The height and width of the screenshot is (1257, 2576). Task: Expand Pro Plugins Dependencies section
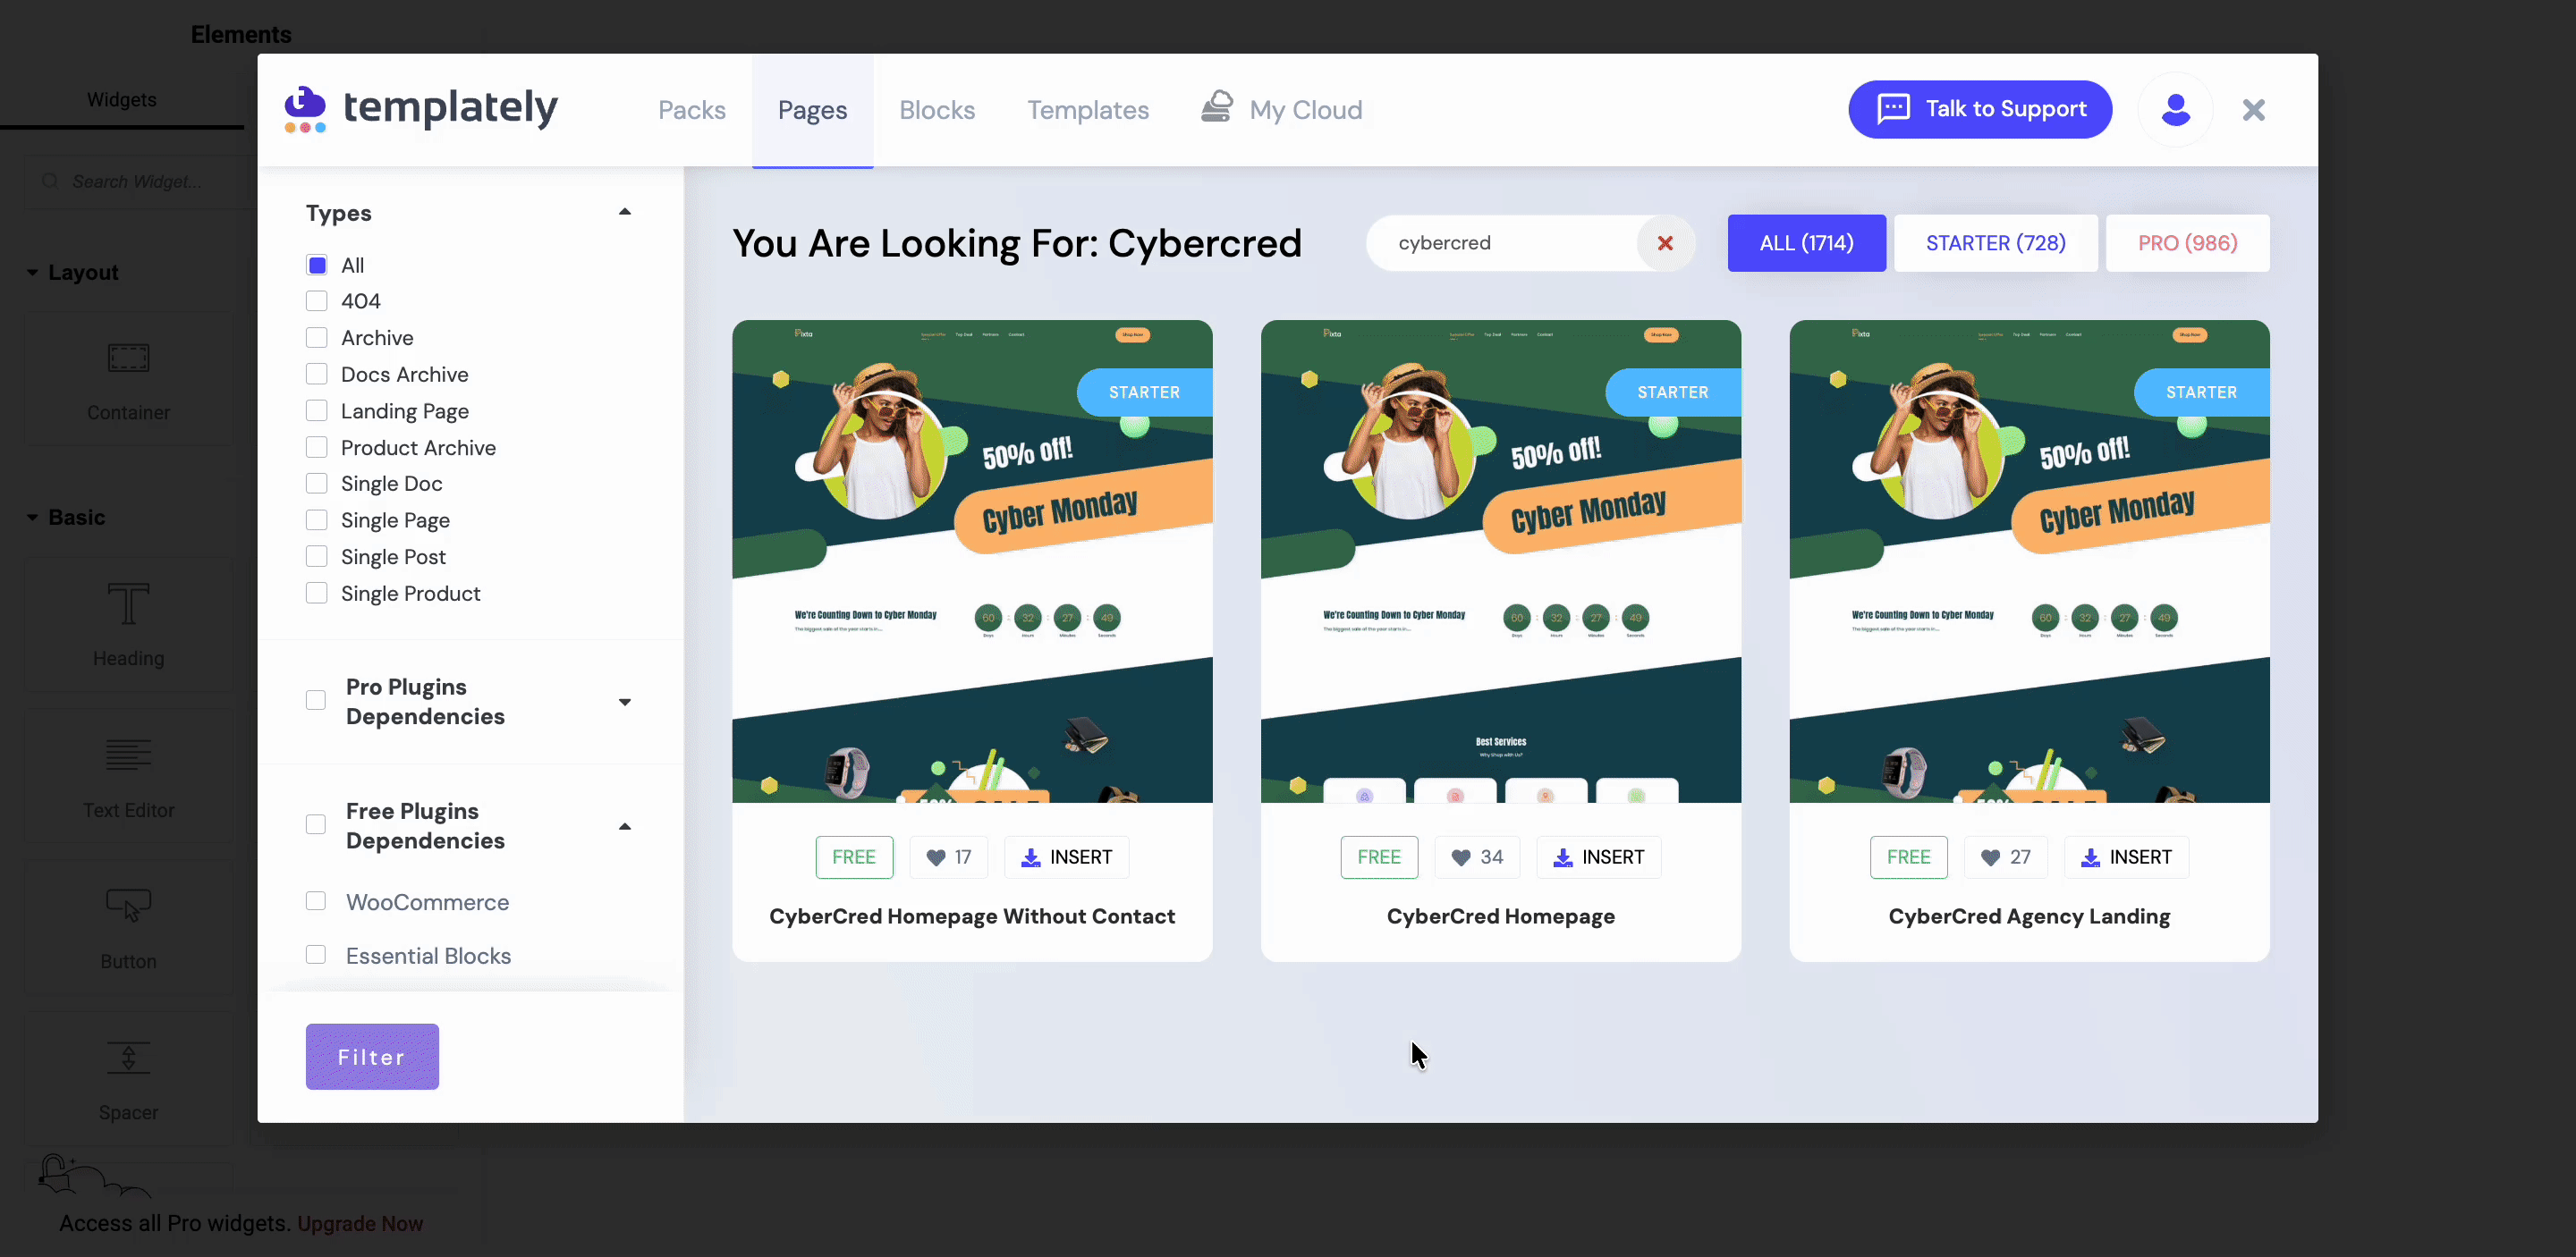point(624,702)
